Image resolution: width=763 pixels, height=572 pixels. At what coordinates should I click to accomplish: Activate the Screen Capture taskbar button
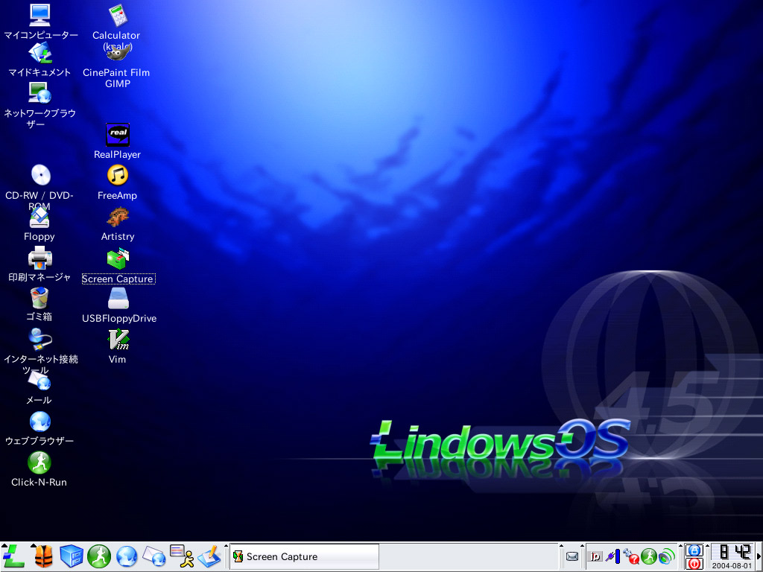[x=304, y=556]
